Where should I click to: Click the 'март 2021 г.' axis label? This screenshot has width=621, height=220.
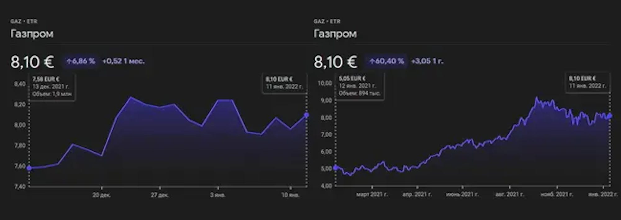[372, 195]
